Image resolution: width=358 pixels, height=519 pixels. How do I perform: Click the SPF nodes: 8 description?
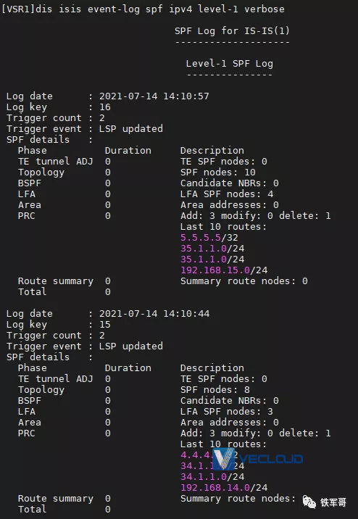(215, 390)
